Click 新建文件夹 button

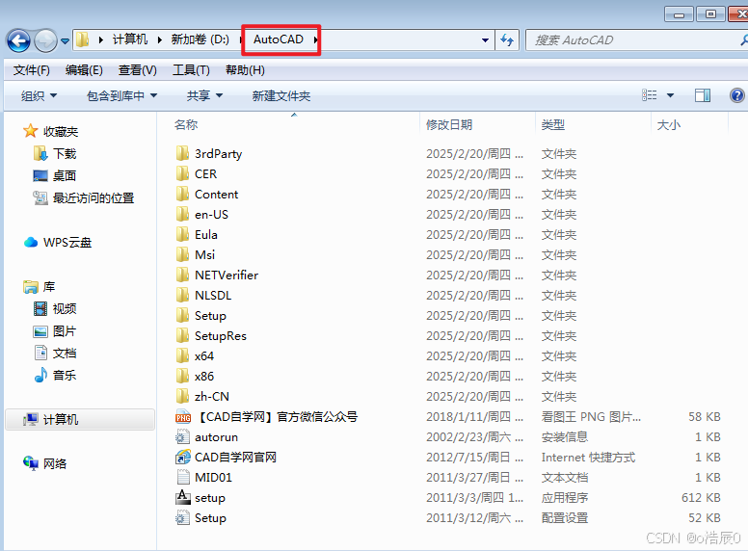click(280, 95)
